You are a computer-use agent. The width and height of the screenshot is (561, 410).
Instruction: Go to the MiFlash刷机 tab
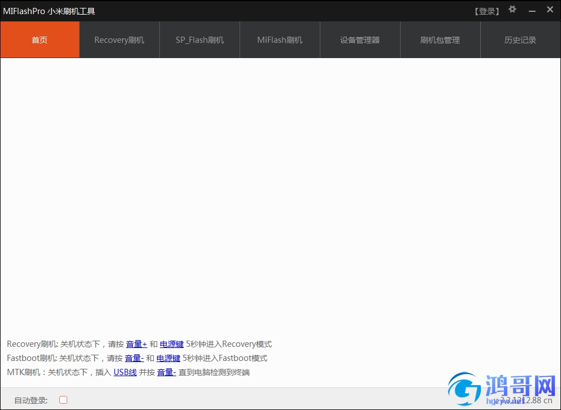[x=280, y=39]
